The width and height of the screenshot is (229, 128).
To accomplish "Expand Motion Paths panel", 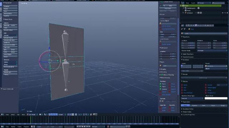I will pos(186,112).
